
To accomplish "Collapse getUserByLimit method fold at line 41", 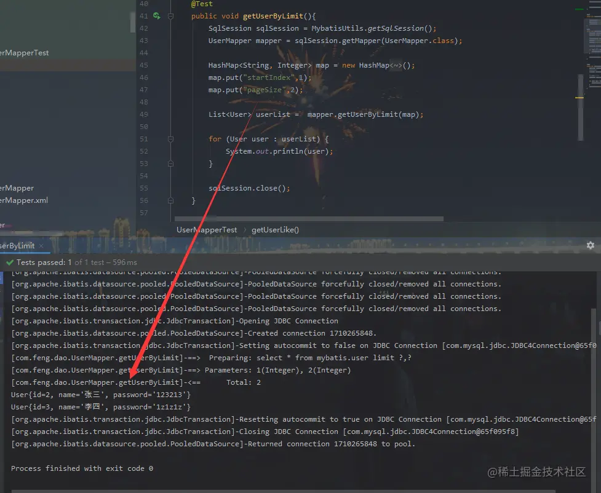I will coord(170,16).
